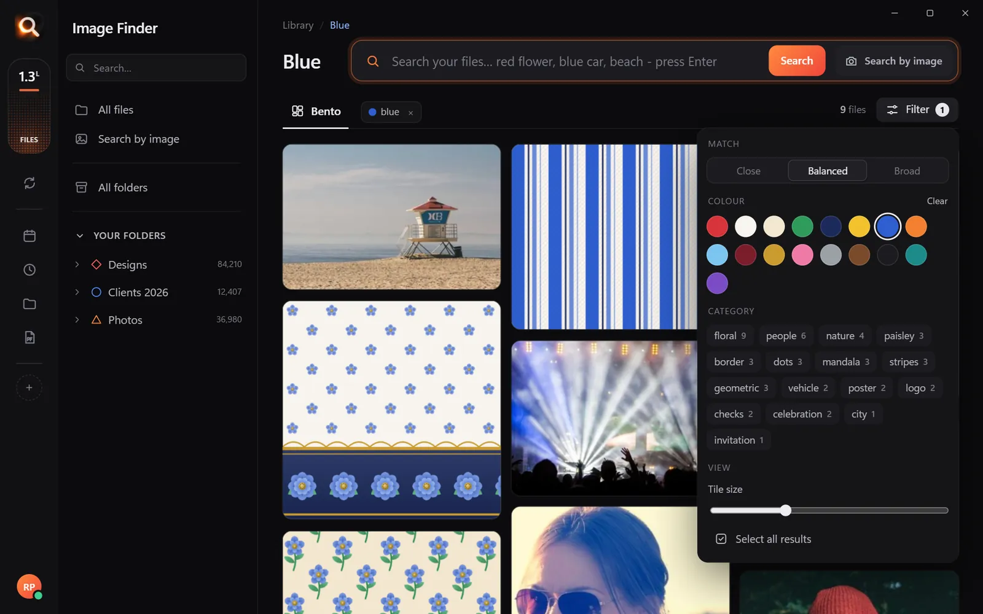Click the orange Search button
This screenshot has height=614, width=983.
pos(796,61)
